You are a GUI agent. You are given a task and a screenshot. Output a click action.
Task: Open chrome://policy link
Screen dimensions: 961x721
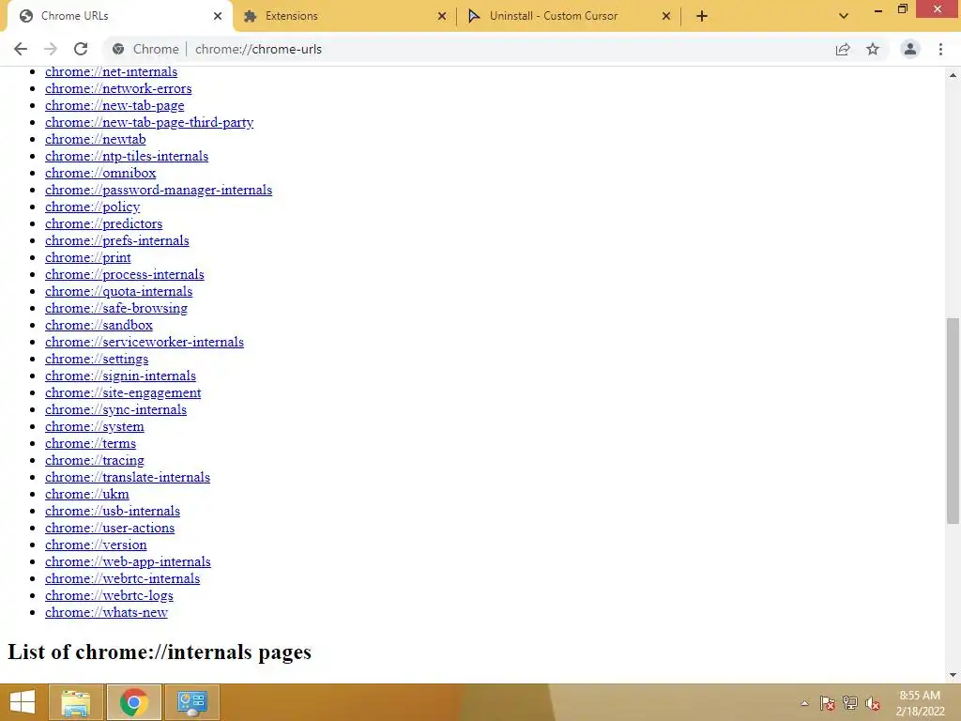tap(93, 207)
